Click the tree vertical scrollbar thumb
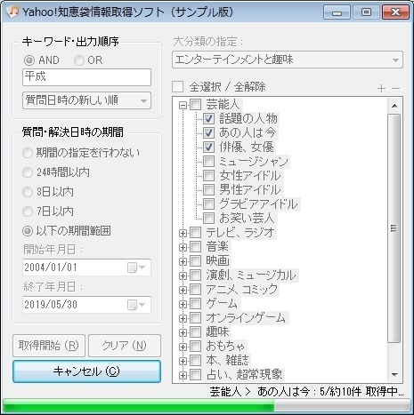Image resolution: width=414 pixels, height=415 pixels. 394,228
